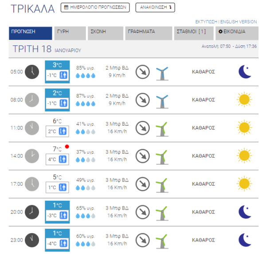The image size is (266, 254).
Task: Click the windsock icon at 14:00
Action: coord(162,156)
